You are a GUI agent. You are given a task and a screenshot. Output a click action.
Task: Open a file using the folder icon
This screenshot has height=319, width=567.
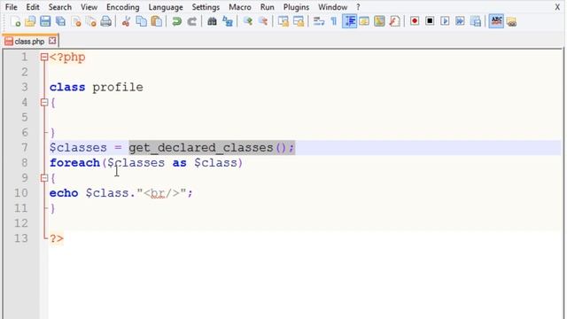pyautogui.click(x=30, y=21)
